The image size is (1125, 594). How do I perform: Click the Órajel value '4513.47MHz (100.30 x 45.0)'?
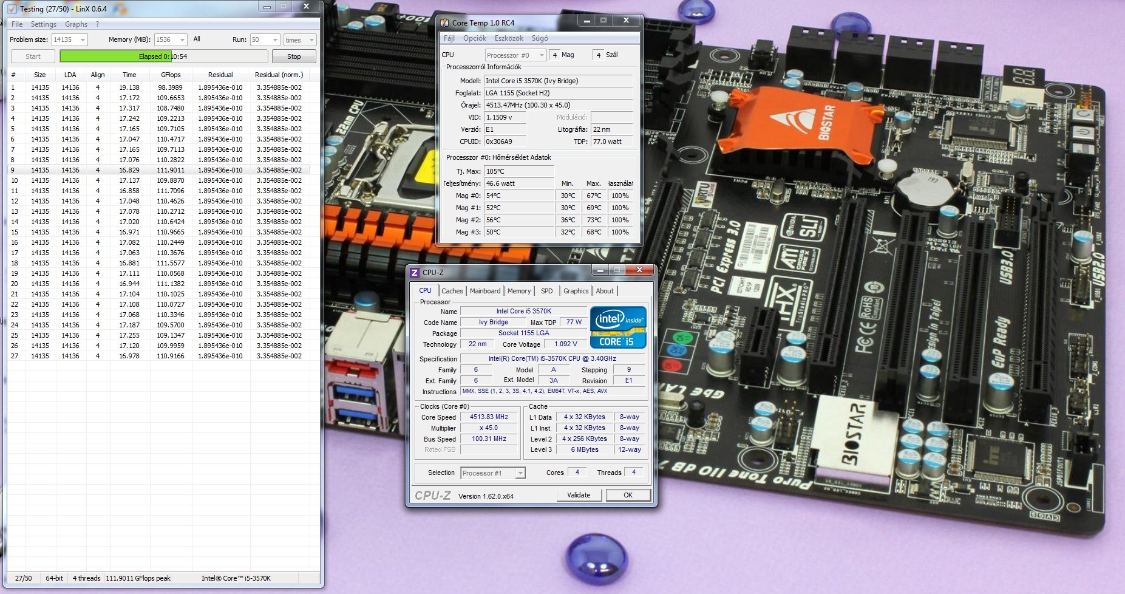click(558, 105)
